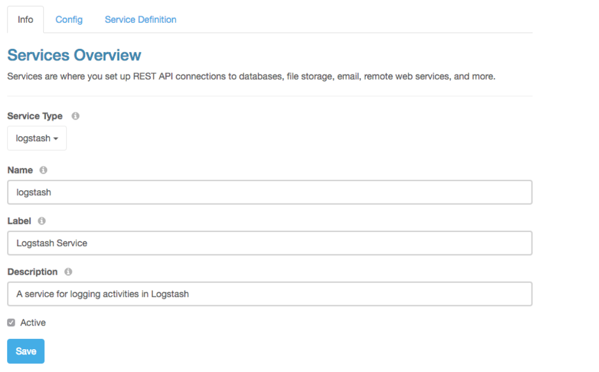This screenshot has height=372, width=599.
Task: Select the Info tab
Action: 25,19
